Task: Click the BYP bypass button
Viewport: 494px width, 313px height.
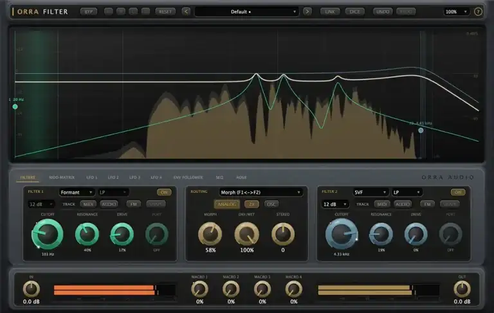Action: [x=89, y=12]
